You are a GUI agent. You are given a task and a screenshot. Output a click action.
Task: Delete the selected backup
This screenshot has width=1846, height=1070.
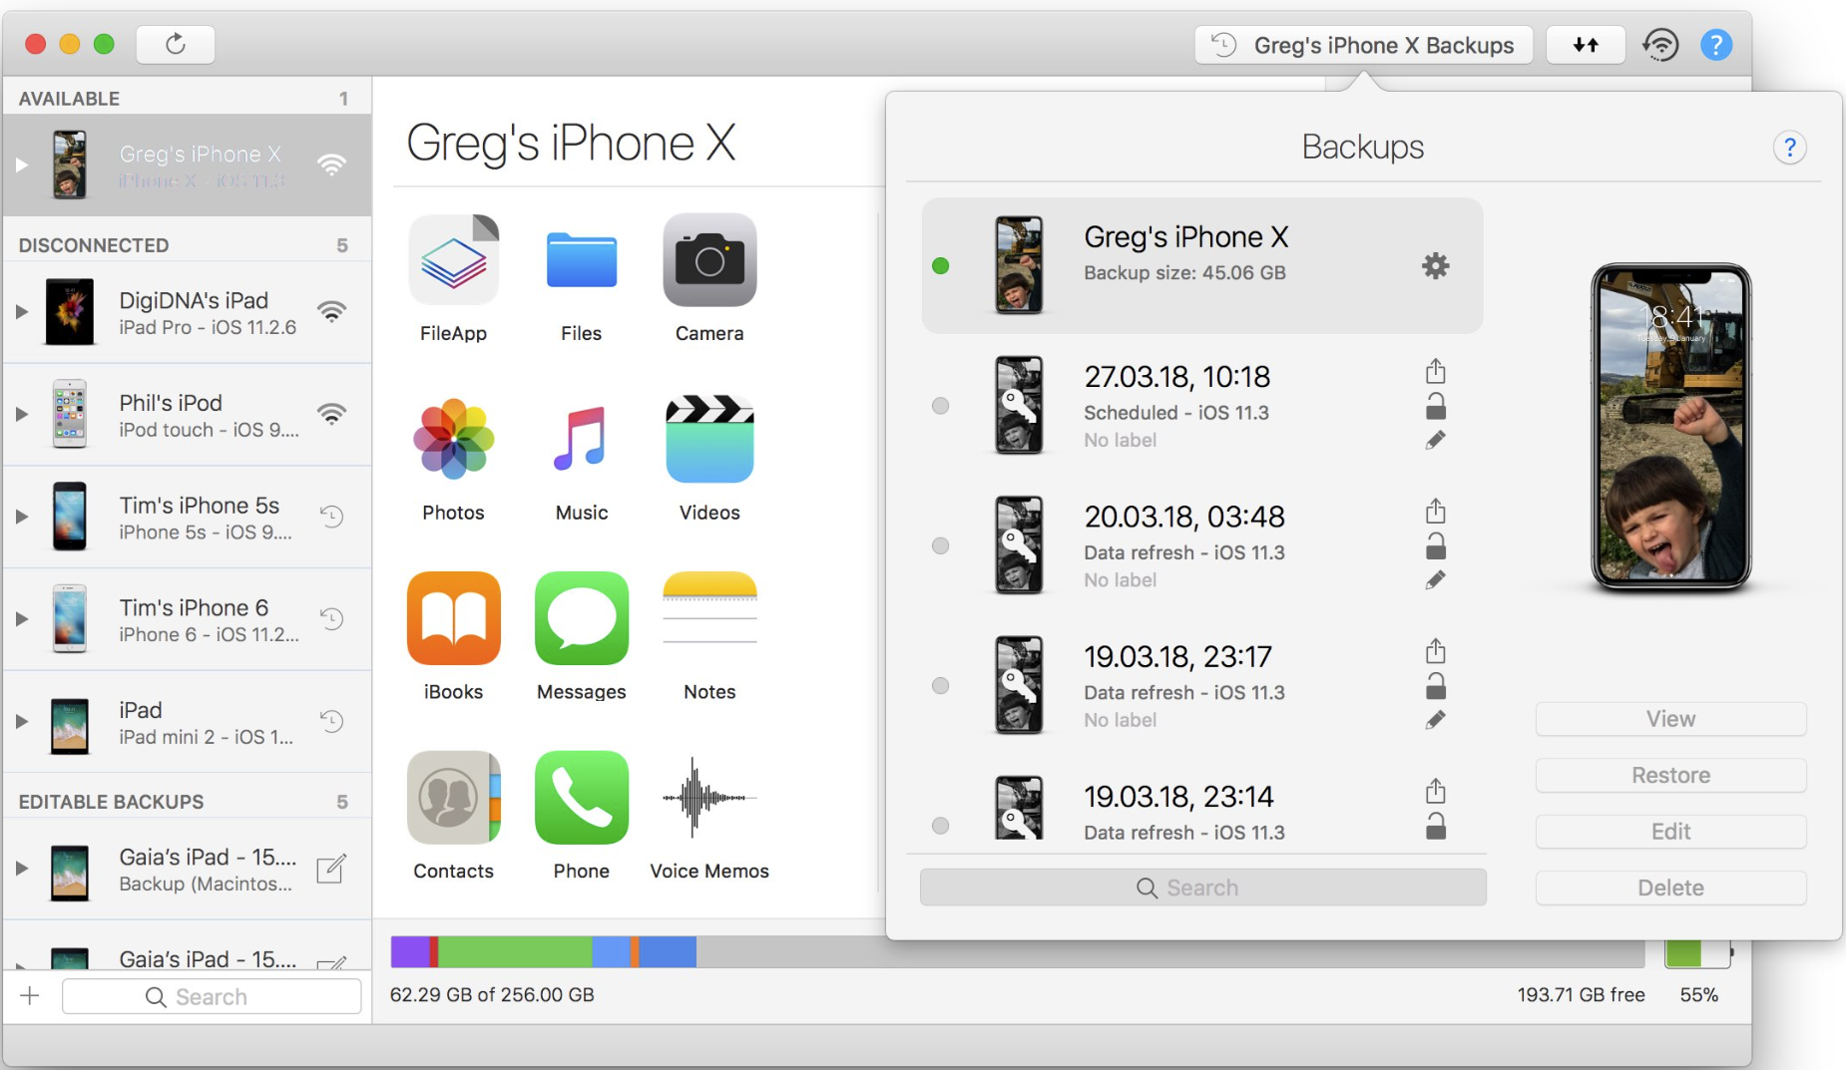[1669, 888]
